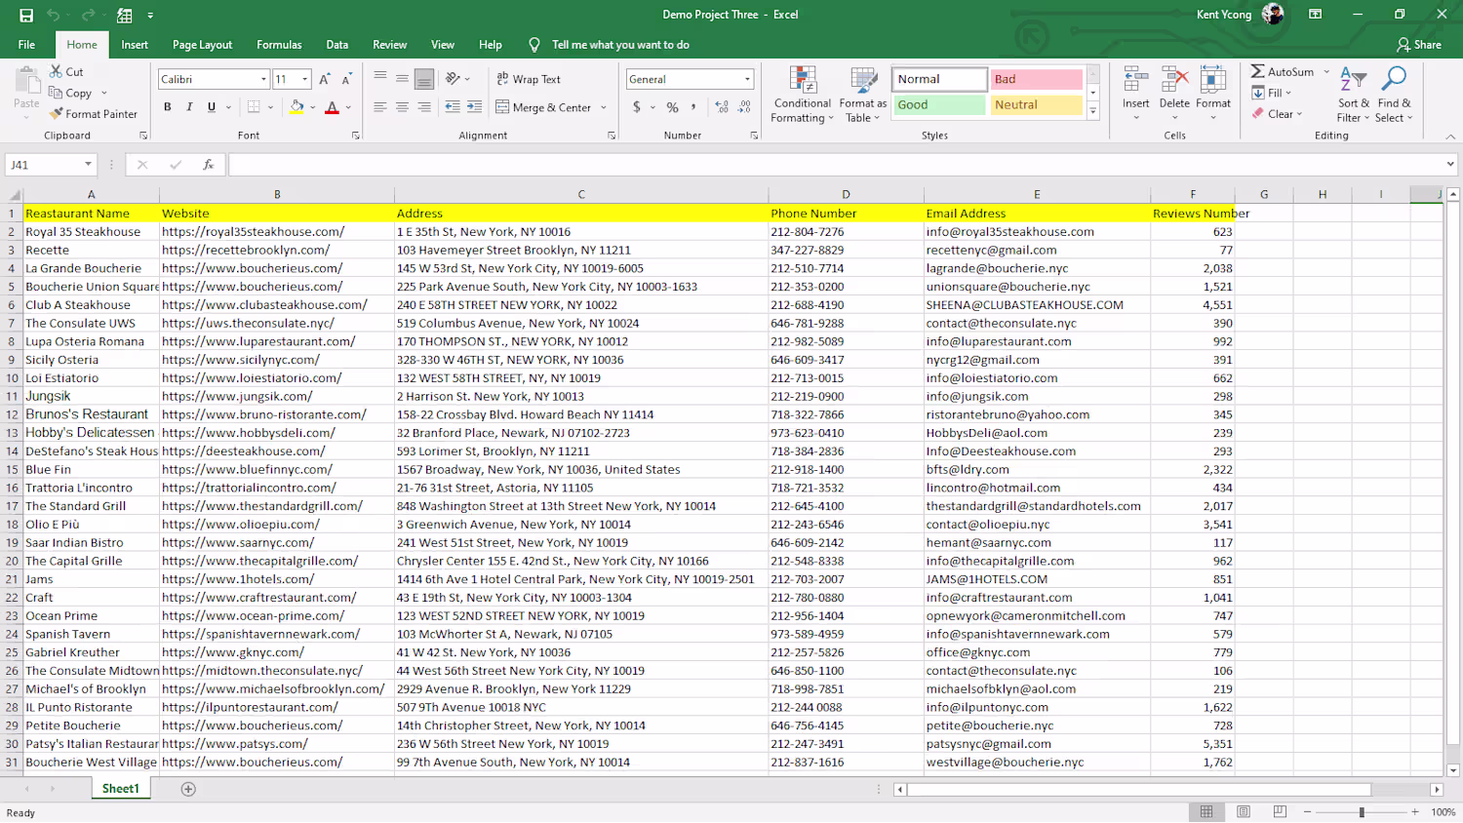Apply the yellow Fill Color
This screenshot has height=823, width=1463.
pyautogui.click(x=297, y=107)
